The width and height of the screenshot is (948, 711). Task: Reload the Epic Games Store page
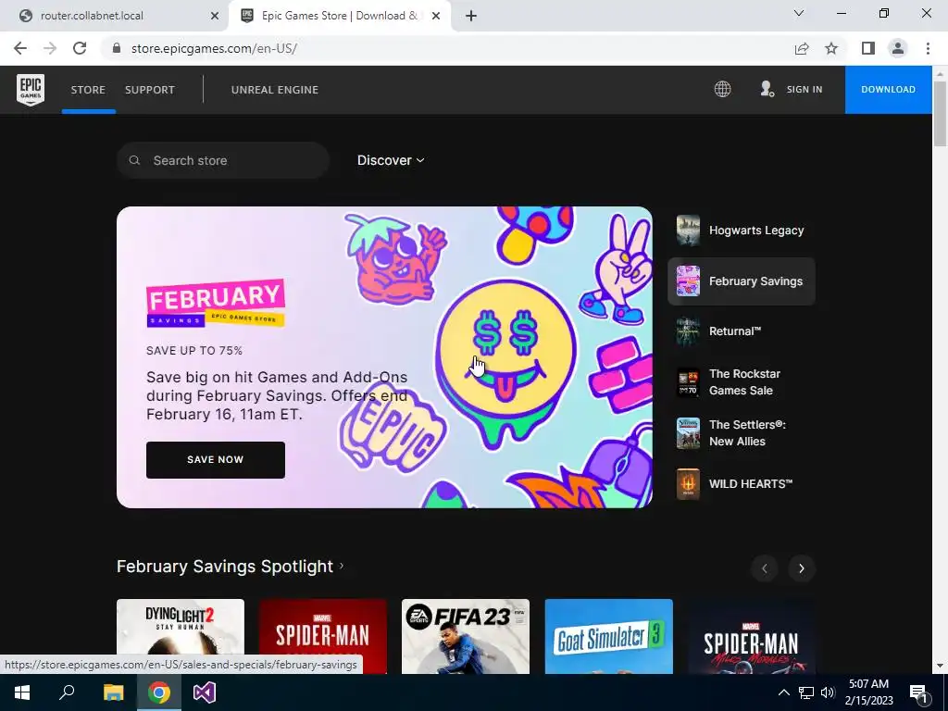(x=80, y=48)
